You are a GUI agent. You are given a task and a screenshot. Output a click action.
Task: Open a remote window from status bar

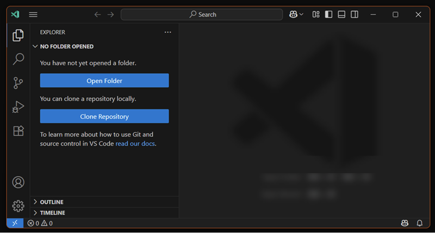click(x=15, y=223)
